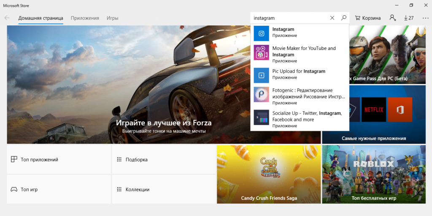Clear the search field with X

click(332, 18)
